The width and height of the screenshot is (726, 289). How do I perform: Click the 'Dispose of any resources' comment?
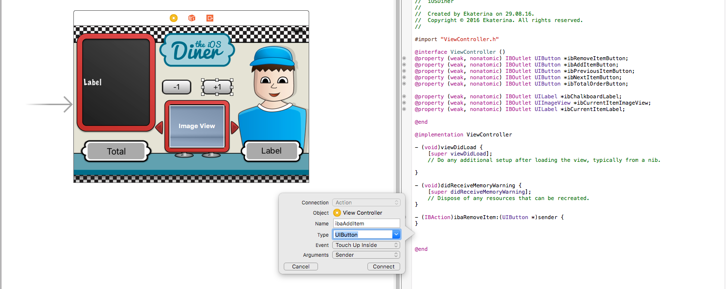pos(509,198)
